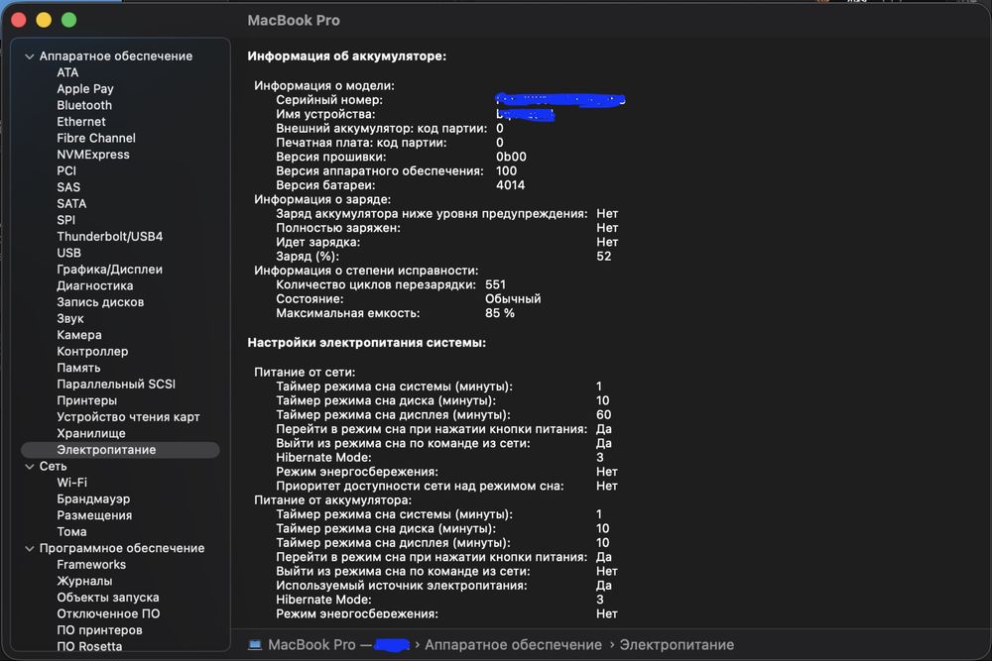This screenshot has width=992, height=661.
Task: Select ПО Rosetta in the sidebar
Action: [89, 647]
